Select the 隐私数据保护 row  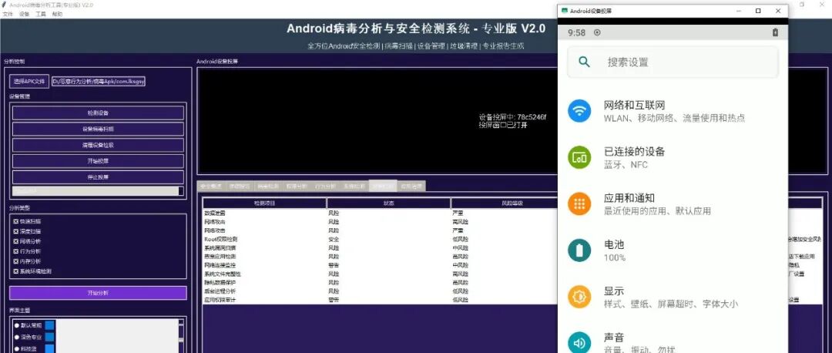coord(380,282)
